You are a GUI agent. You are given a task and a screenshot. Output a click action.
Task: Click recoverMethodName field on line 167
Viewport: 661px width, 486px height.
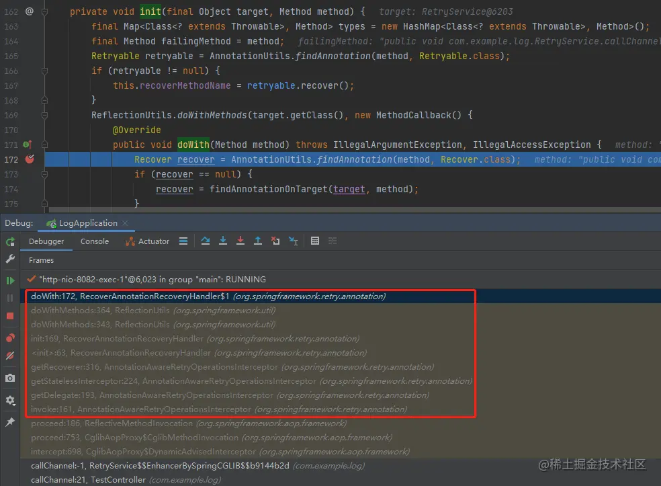pyautogui.click(x=185, y=85)
